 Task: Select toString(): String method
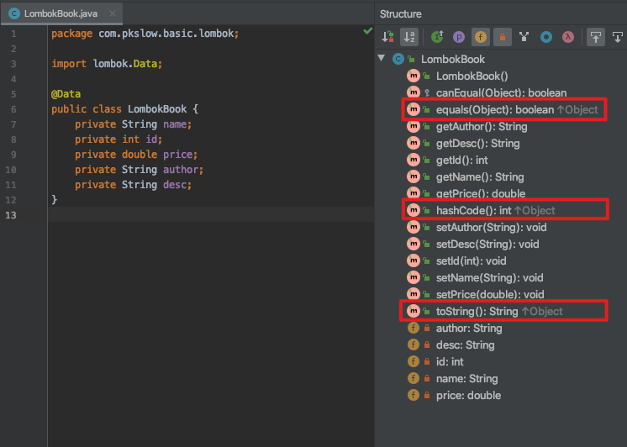click(x=477, y=311)
